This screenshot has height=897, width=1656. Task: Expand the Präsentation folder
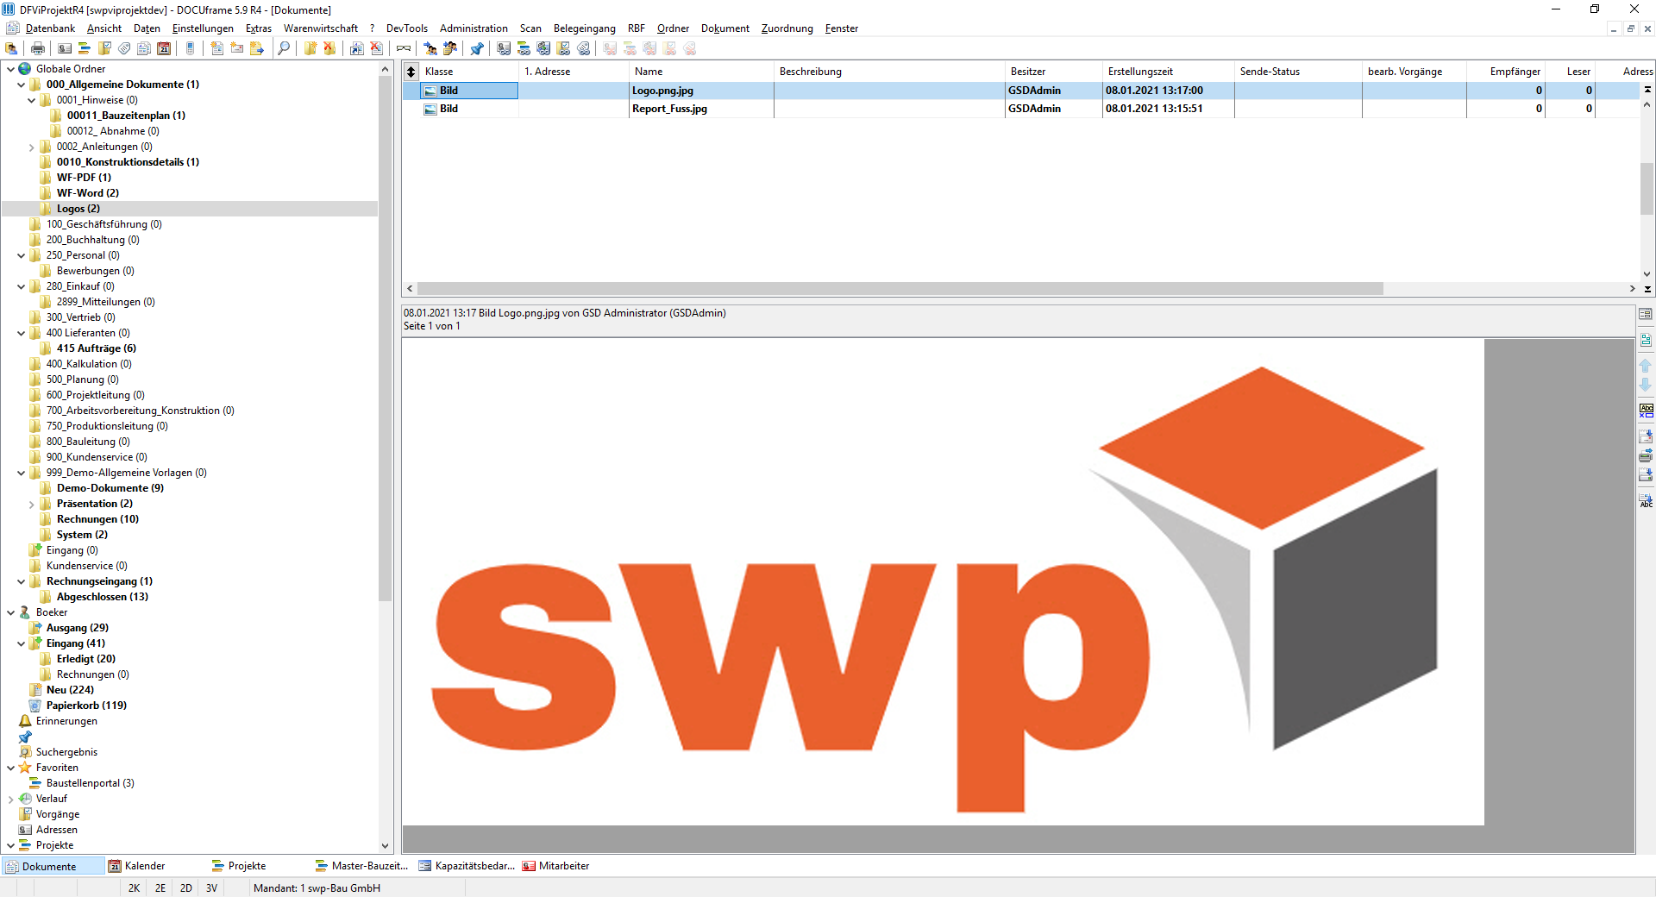click(x=31, y=505)
